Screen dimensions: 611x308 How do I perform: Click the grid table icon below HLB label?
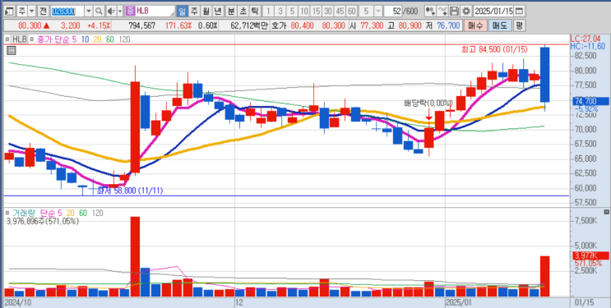coord(11,50)
